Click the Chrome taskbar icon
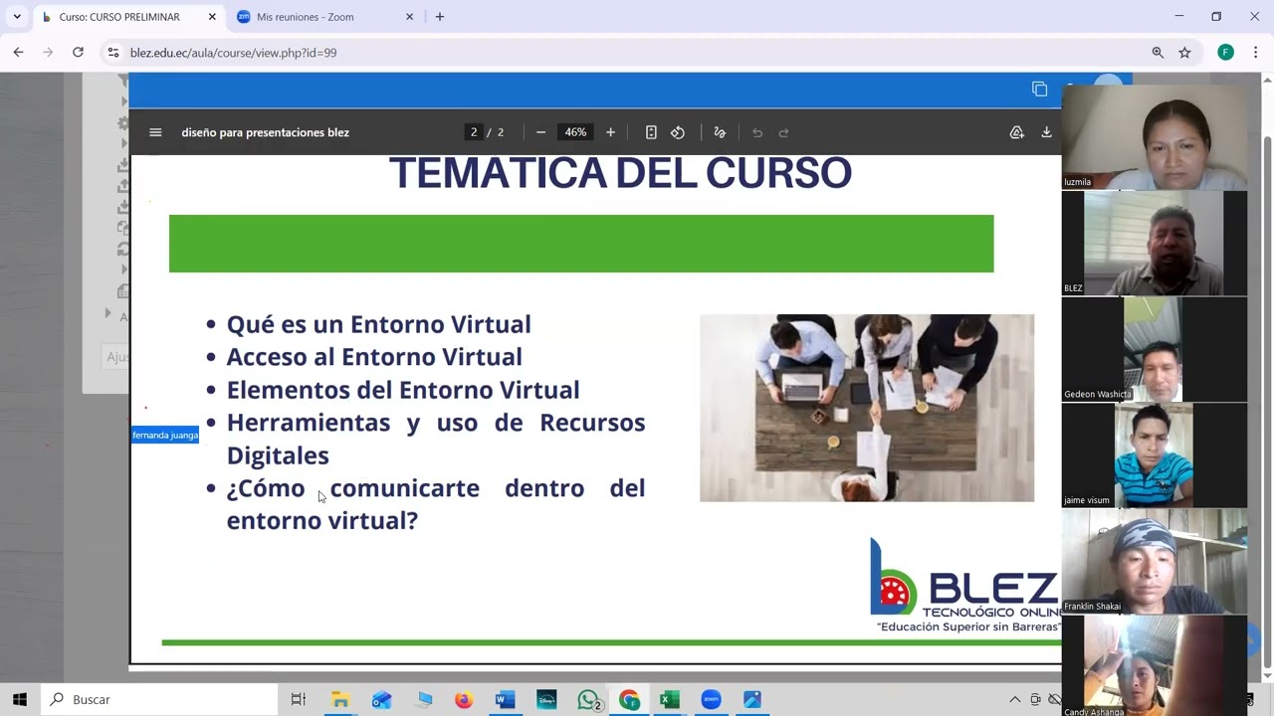 (629, 699)
